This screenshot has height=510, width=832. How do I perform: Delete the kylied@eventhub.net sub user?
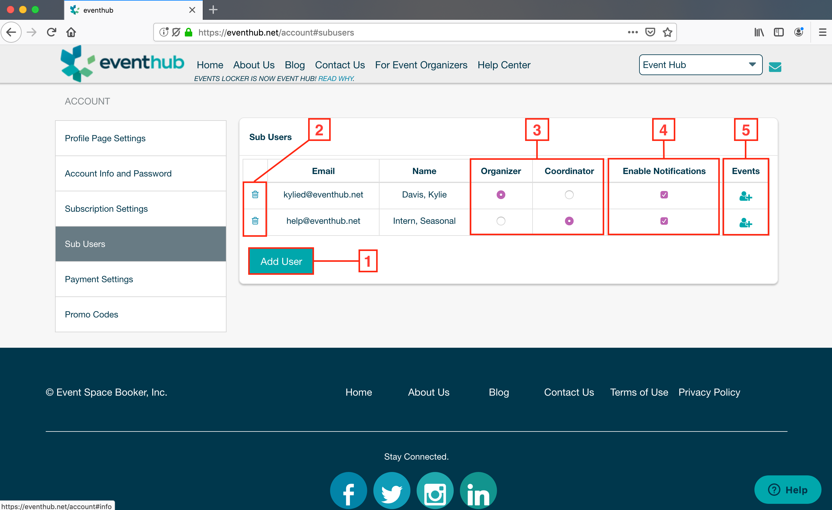(x=255, y=194)
